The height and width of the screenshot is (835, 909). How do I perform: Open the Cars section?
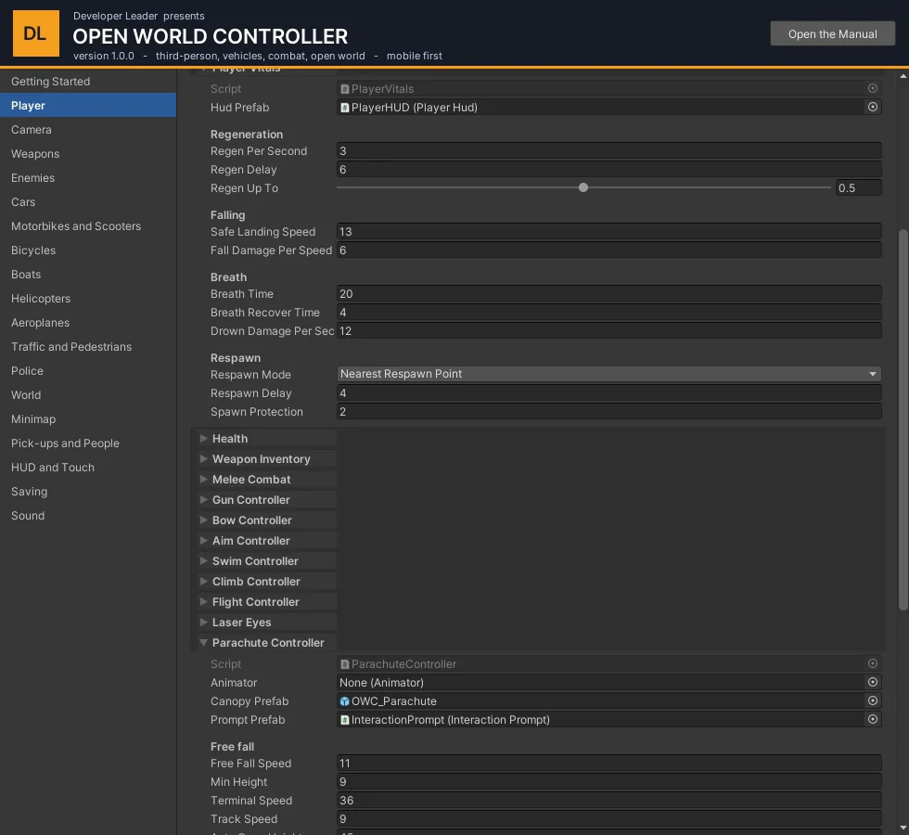coord(88,202)
